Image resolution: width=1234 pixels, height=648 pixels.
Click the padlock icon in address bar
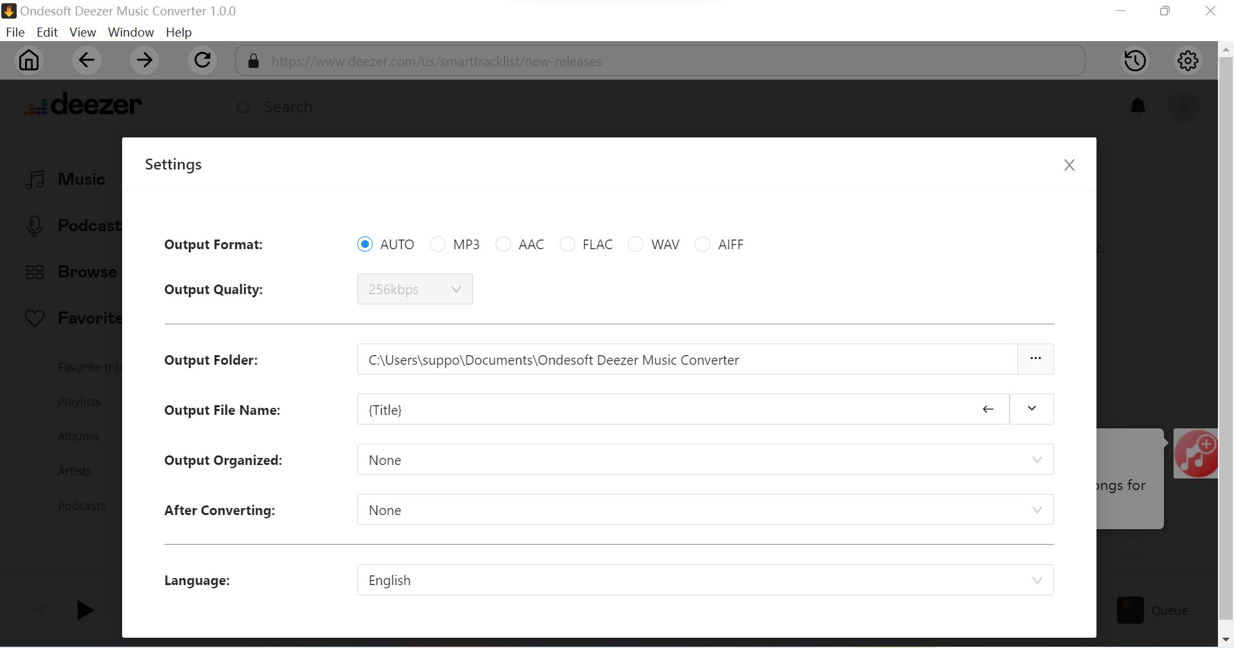coord(253,61)
